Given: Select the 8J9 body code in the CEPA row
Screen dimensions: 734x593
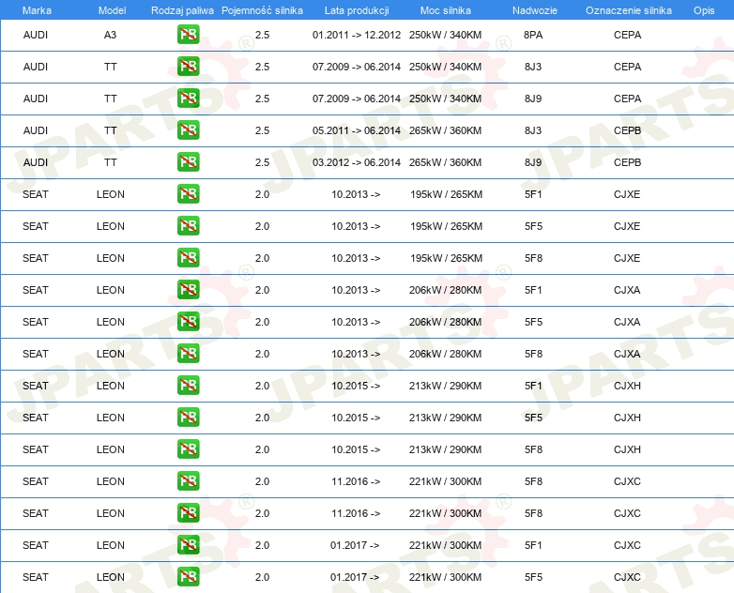Looking at the screenshot, I should (x=533, y=99).
